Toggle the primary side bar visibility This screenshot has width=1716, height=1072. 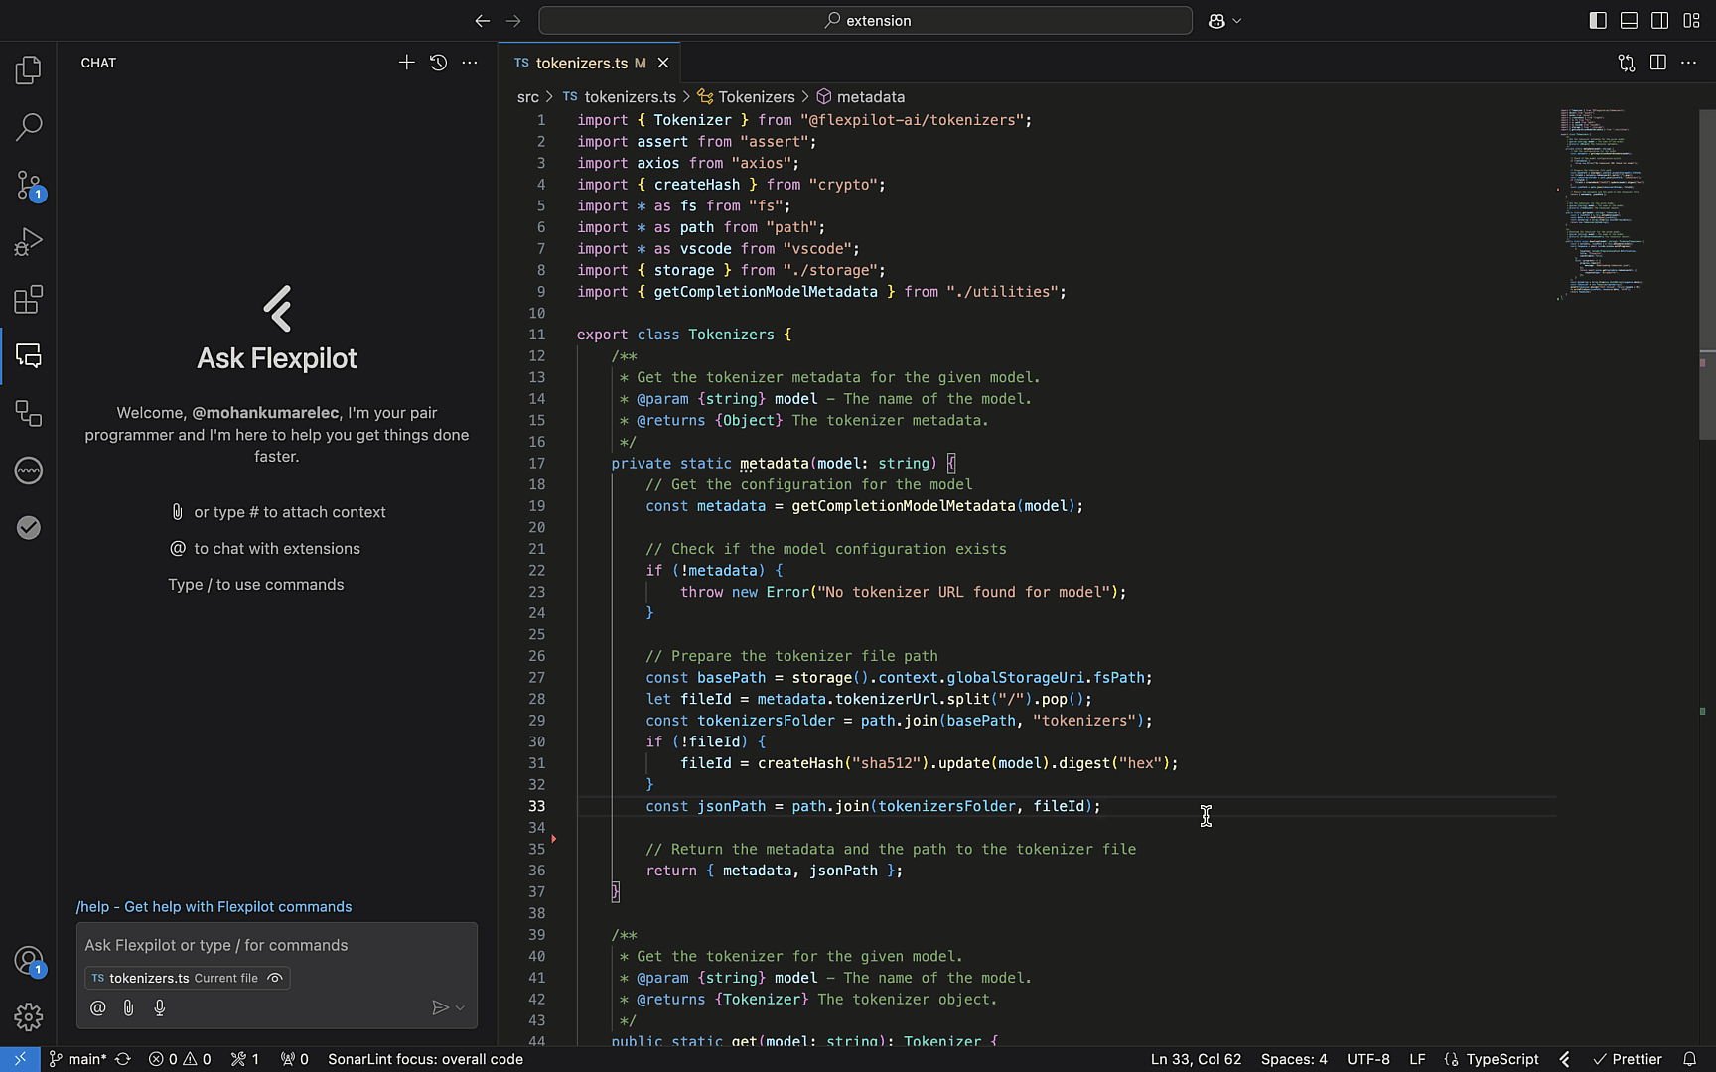coord(1597,20)
